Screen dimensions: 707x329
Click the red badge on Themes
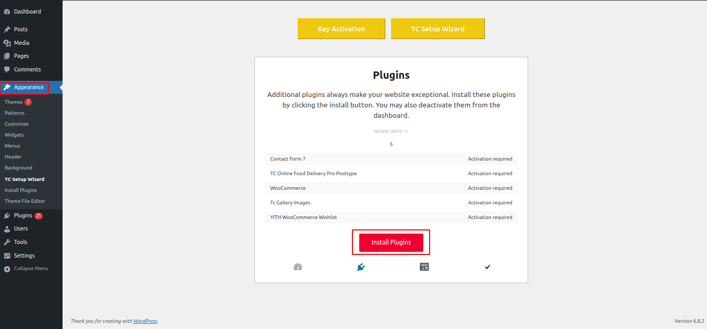28,102
